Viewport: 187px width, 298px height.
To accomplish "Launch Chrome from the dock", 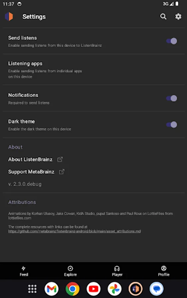I will [72, 289].
